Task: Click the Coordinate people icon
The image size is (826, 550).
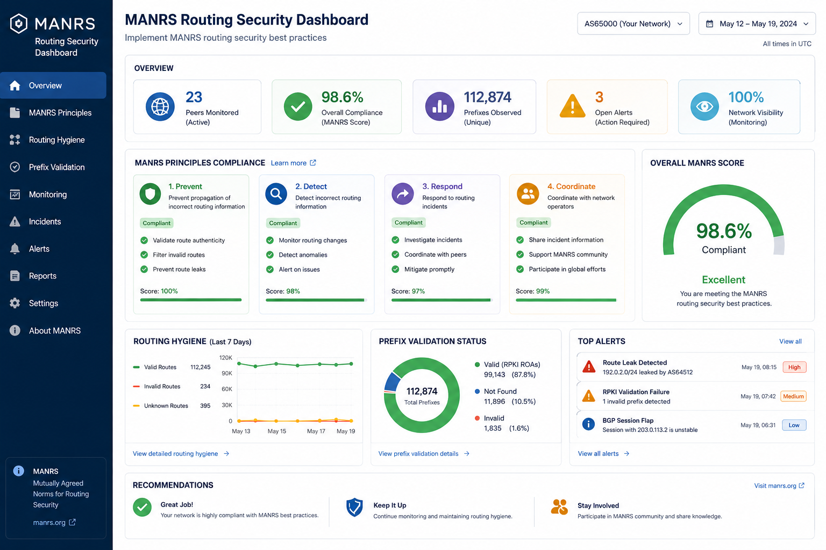Action: tap(528, 194)
